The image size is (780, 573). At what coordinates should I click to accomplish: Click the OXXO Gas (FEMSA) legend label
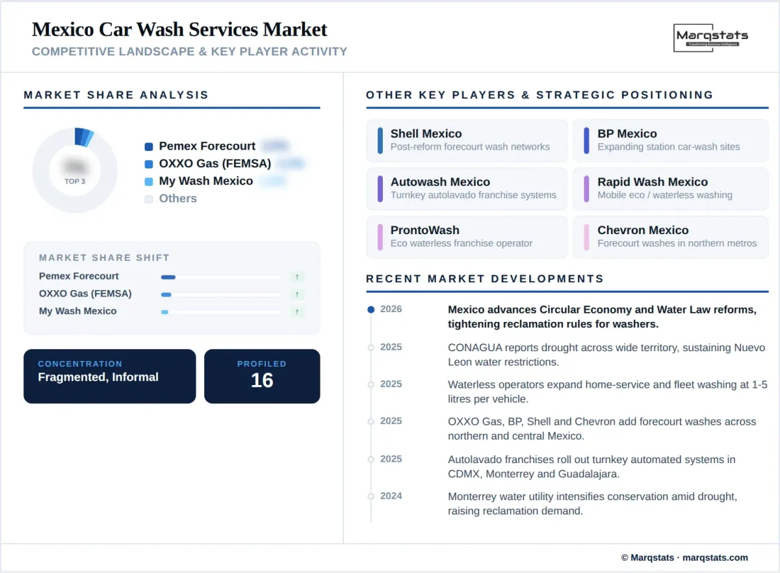[x=215, y=164]
